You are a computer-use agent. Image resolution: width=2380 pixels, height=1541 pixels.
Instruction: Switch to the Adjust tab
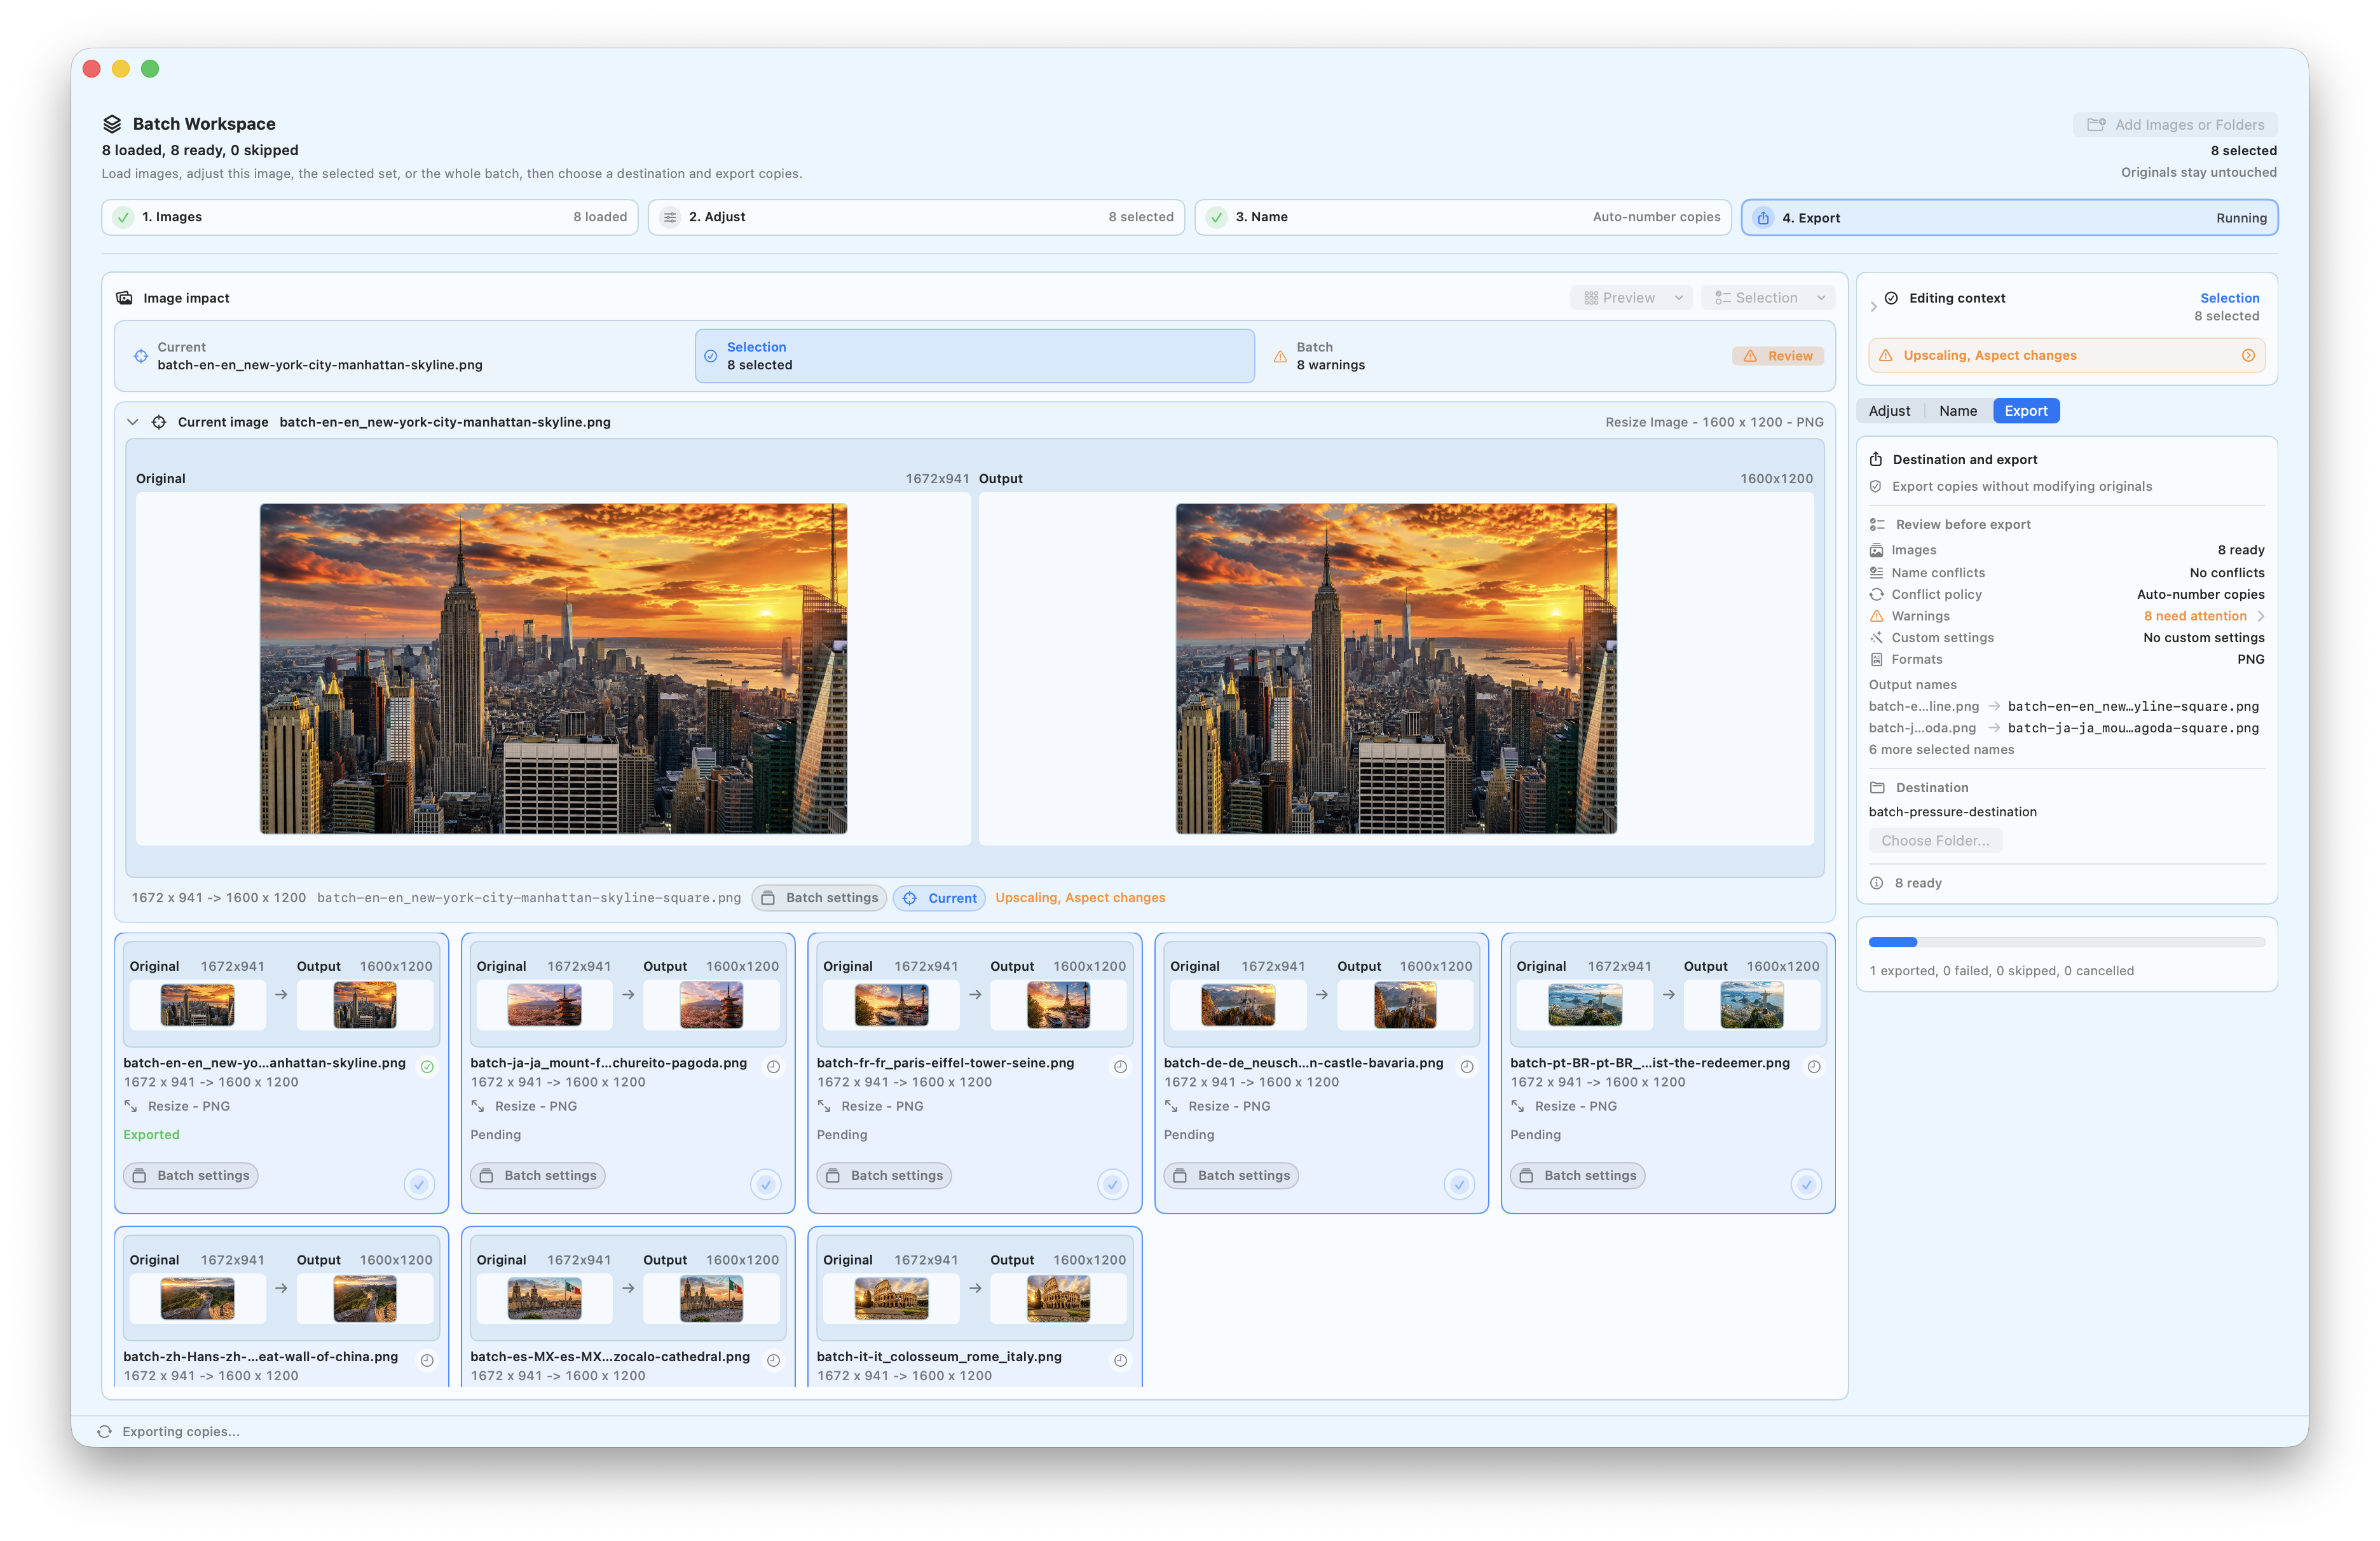1889,411
